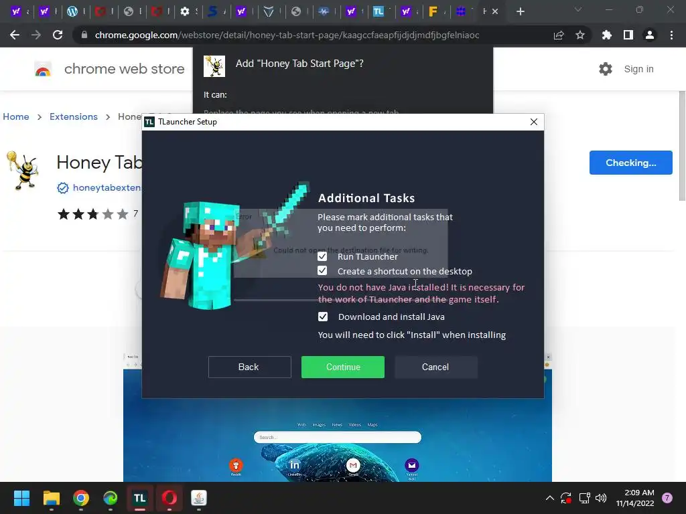Click the Checking... button in web store
686x514 pixels.
(631, 163)
